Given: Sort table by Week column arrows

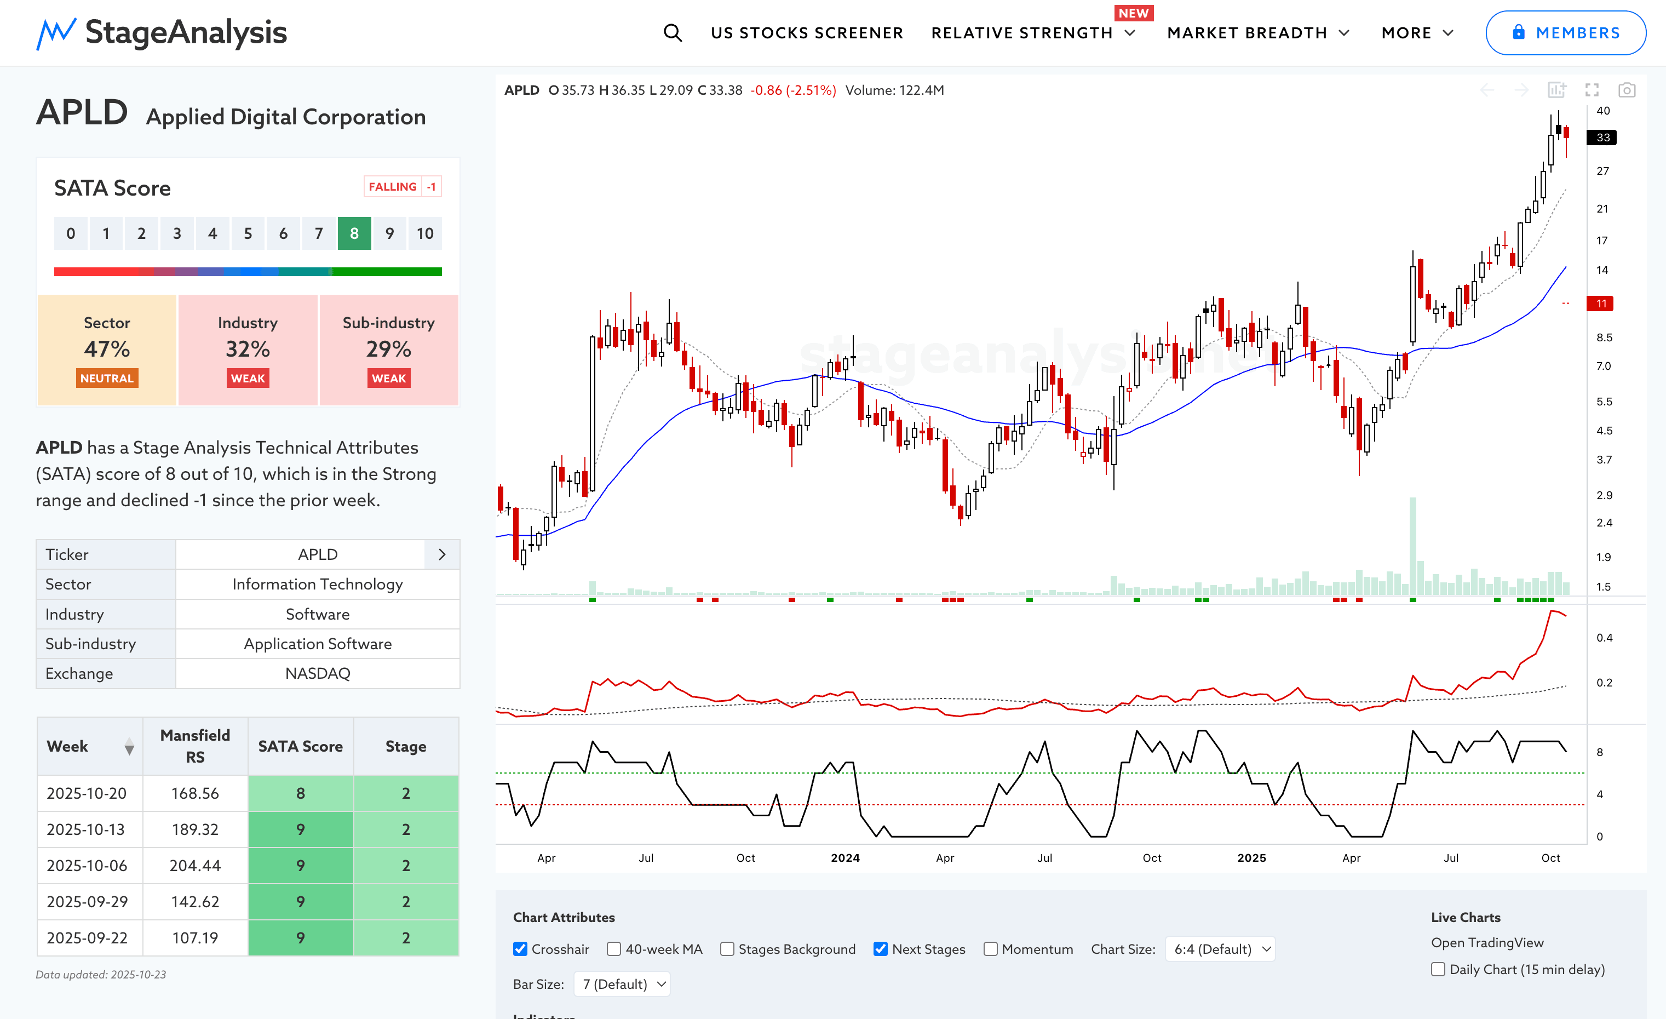Looking at the screenshot, I should 129,747.
